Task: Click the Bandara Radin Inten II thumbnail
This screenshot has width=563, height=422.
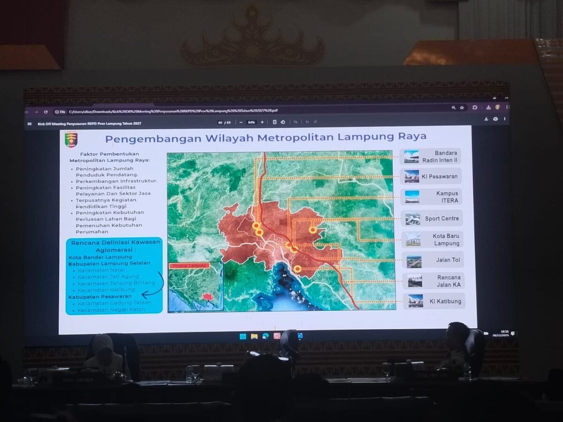Action: click(411, 156)
